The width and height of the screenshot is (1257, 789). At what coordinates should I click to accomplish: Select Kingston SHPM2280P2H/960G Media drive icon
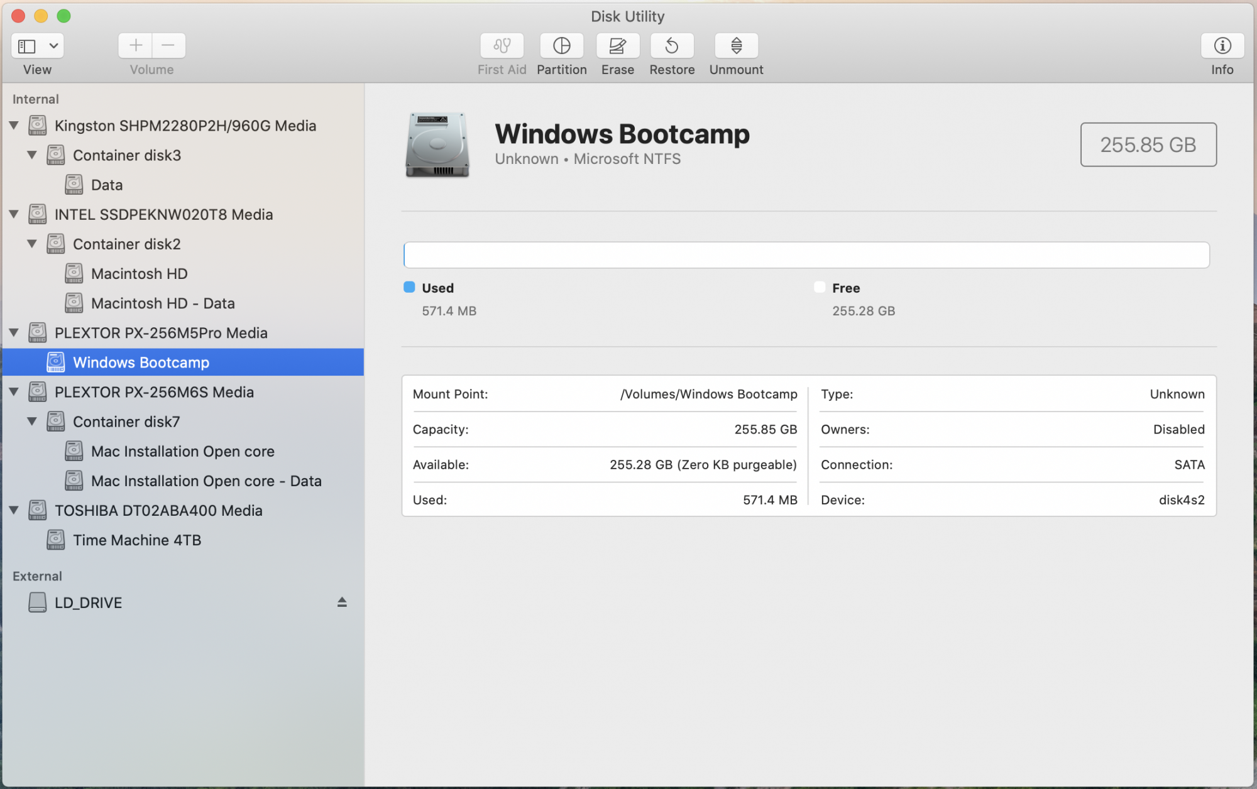[x=38, y=126]
